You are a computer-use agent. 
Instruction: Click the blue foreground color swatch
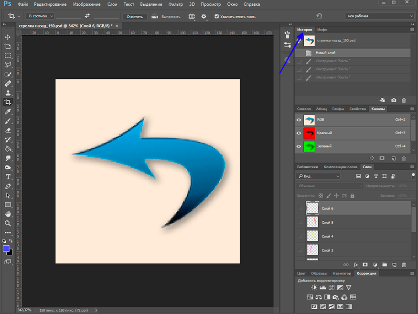tap(6, 249)
